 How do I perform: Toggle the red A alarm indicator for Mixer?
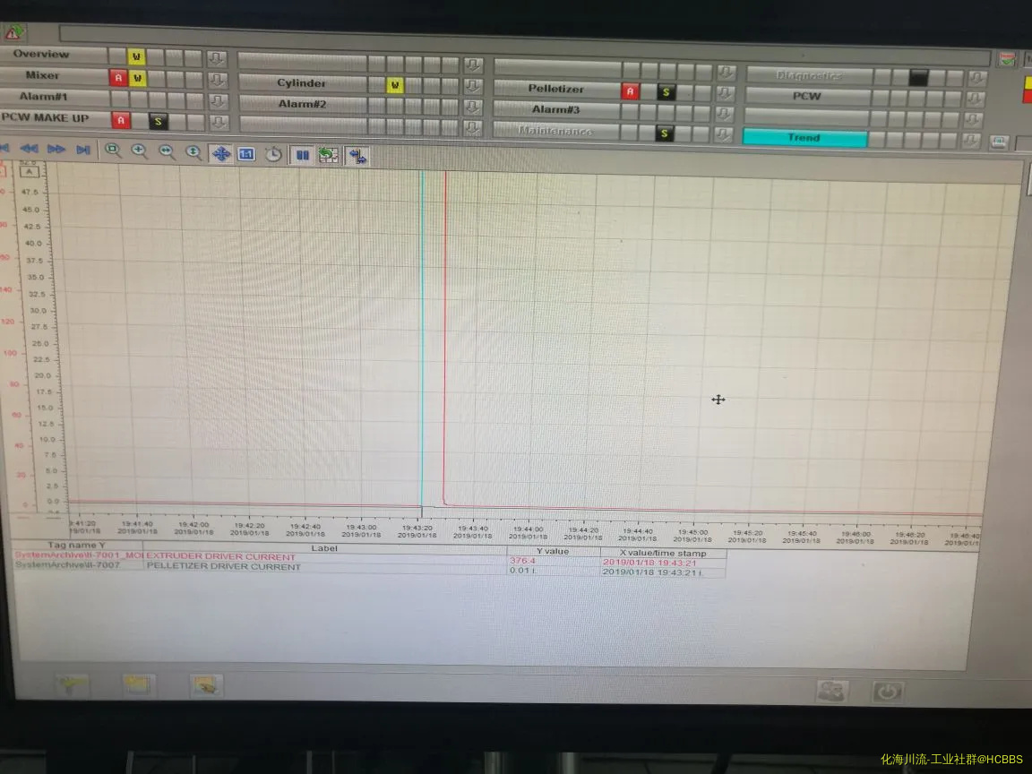click(x=118, y=77)
